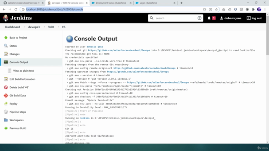Image resolution: width=269 pixels, height=151 pixels.
Task: Open debasis jena user profile in header
Action: [231, 18]
